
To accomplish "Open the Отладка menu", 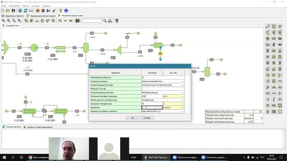I will click(x=35, y=6).
